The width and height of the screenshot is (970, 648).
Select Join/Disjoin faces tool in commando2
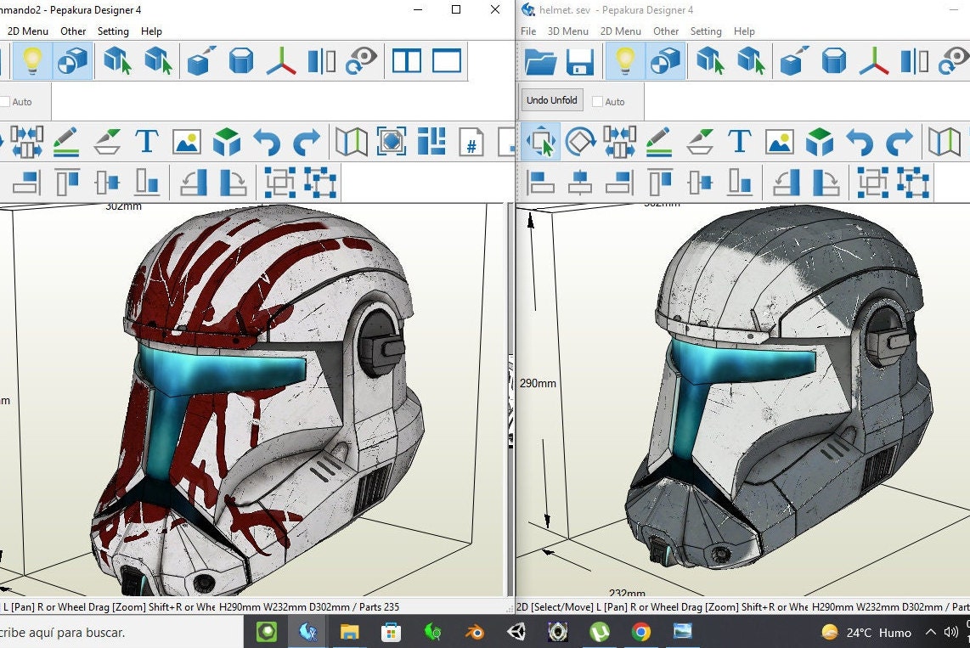click(26, 142)
